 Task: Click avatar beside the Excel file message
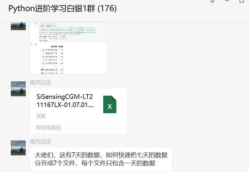tap(18, 89)
